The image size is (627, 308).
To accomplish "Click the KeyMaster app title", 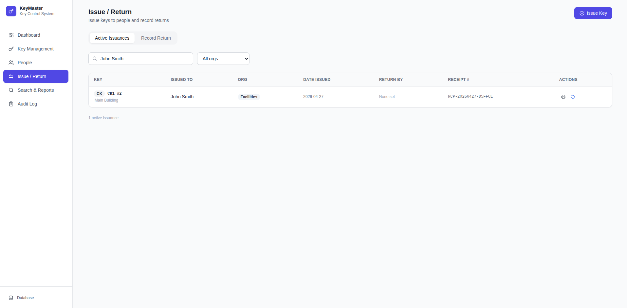I will coord(31,8).
